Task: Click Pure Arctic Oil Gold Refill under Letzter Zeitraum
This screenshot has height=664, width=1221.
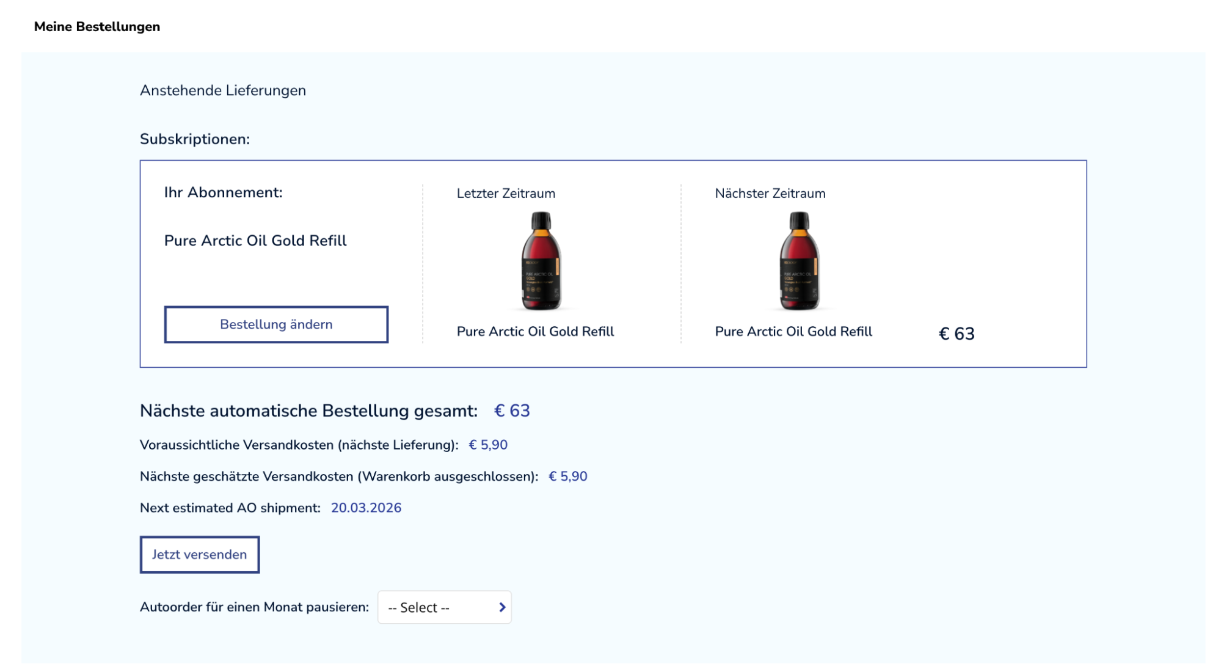Action: coord(535,332)
